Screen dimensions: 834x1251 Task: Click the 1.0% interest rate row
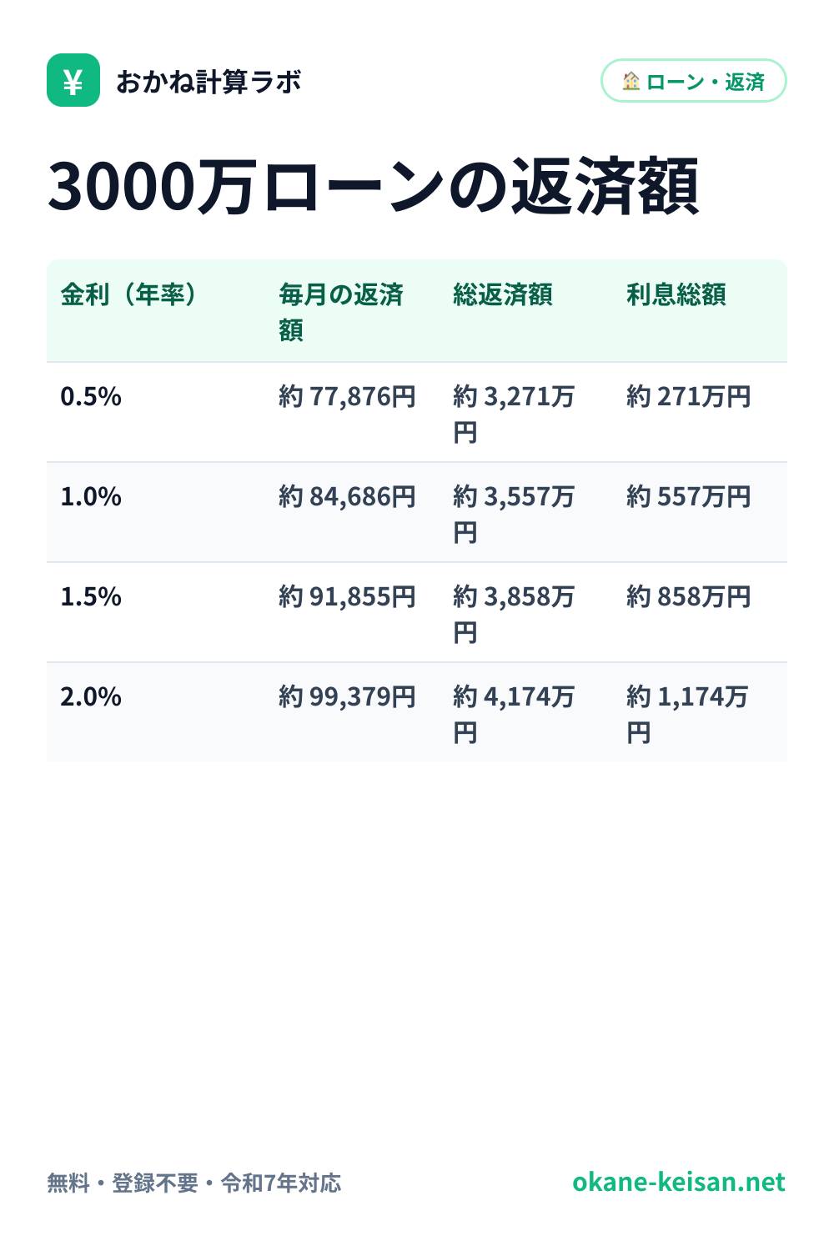pyautogui.click(x=417, y=513)
